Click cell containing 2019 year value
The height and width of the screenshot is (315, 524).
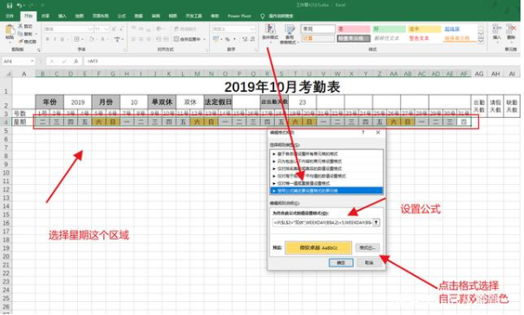(77, 102)
